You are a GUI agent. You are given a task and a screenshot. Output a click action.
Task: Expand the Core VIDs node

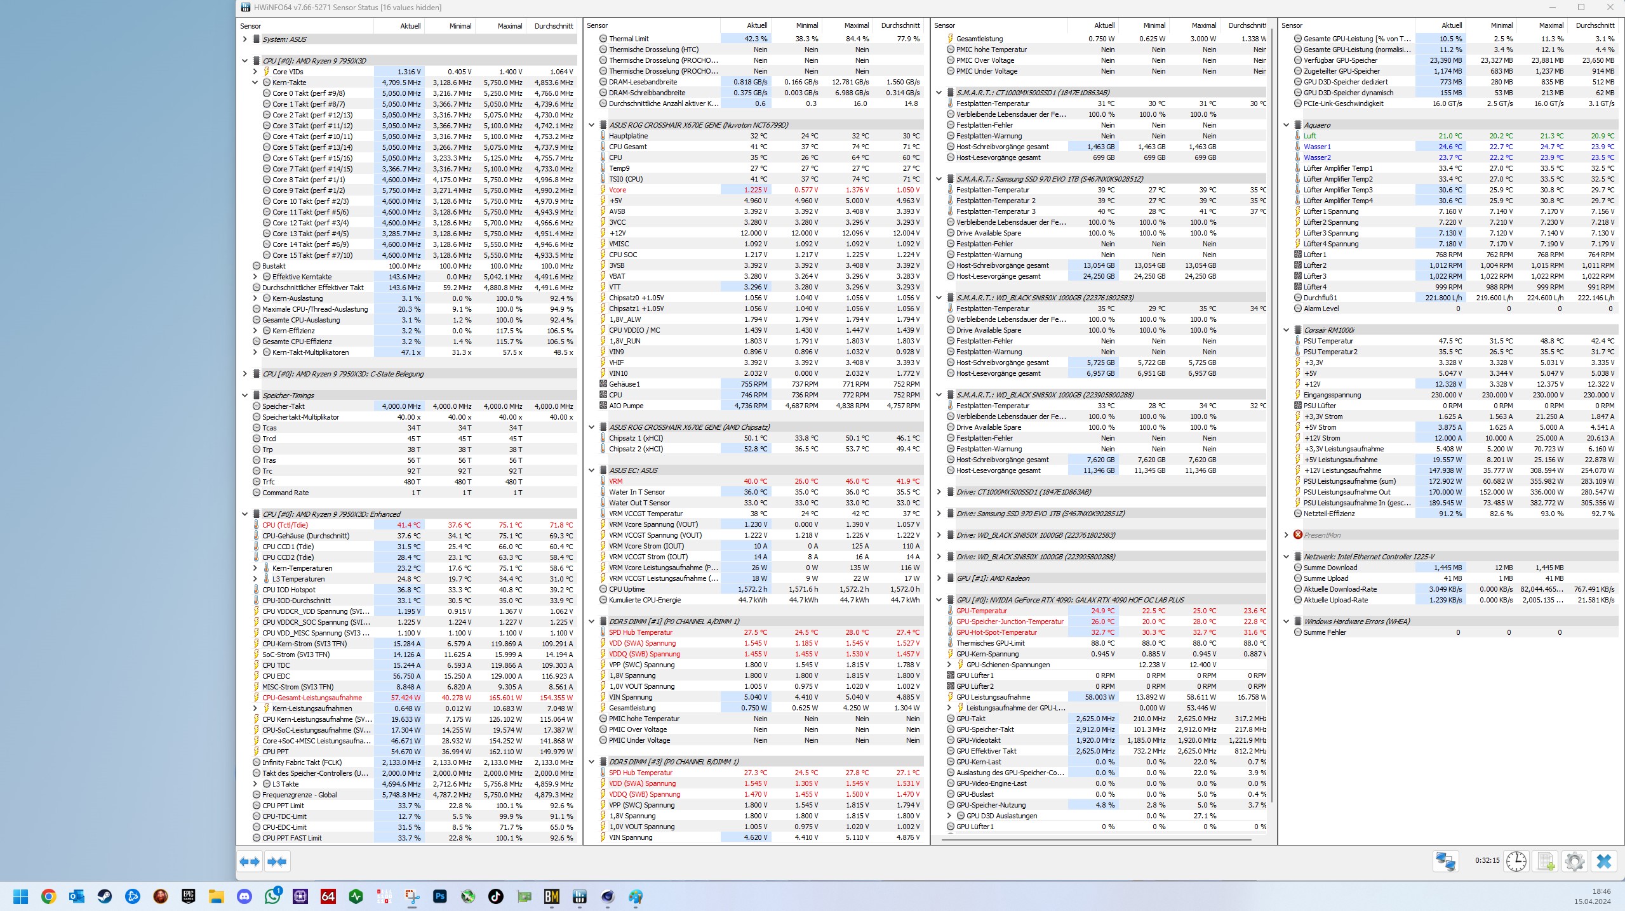[x=255, y=72]
